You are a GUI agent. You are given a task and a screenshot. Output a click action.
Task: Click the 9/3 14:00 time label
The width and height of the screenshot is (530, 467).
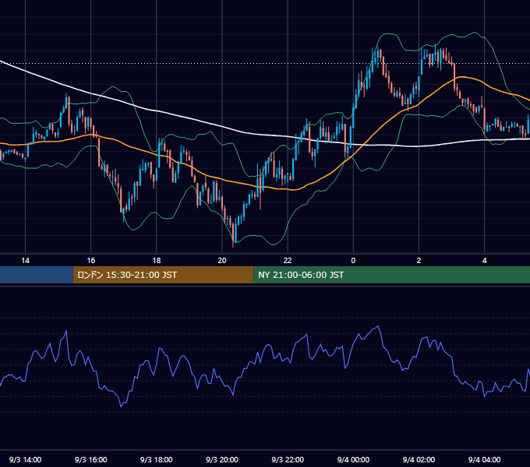[26, 459]
